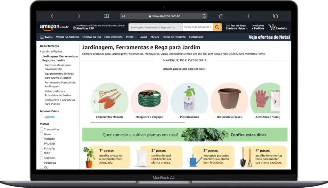Show all tabs overview icon

tap(275, 16)
